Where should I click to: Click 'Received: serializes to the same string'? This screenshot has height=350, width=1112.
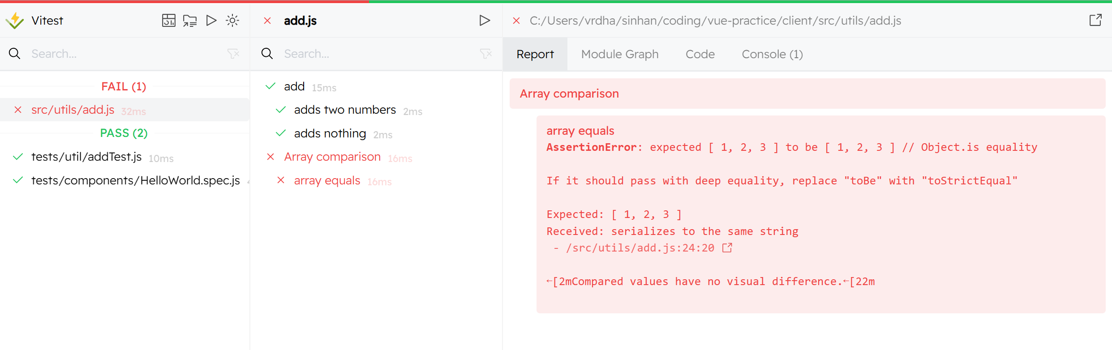[x=672, y=231]
